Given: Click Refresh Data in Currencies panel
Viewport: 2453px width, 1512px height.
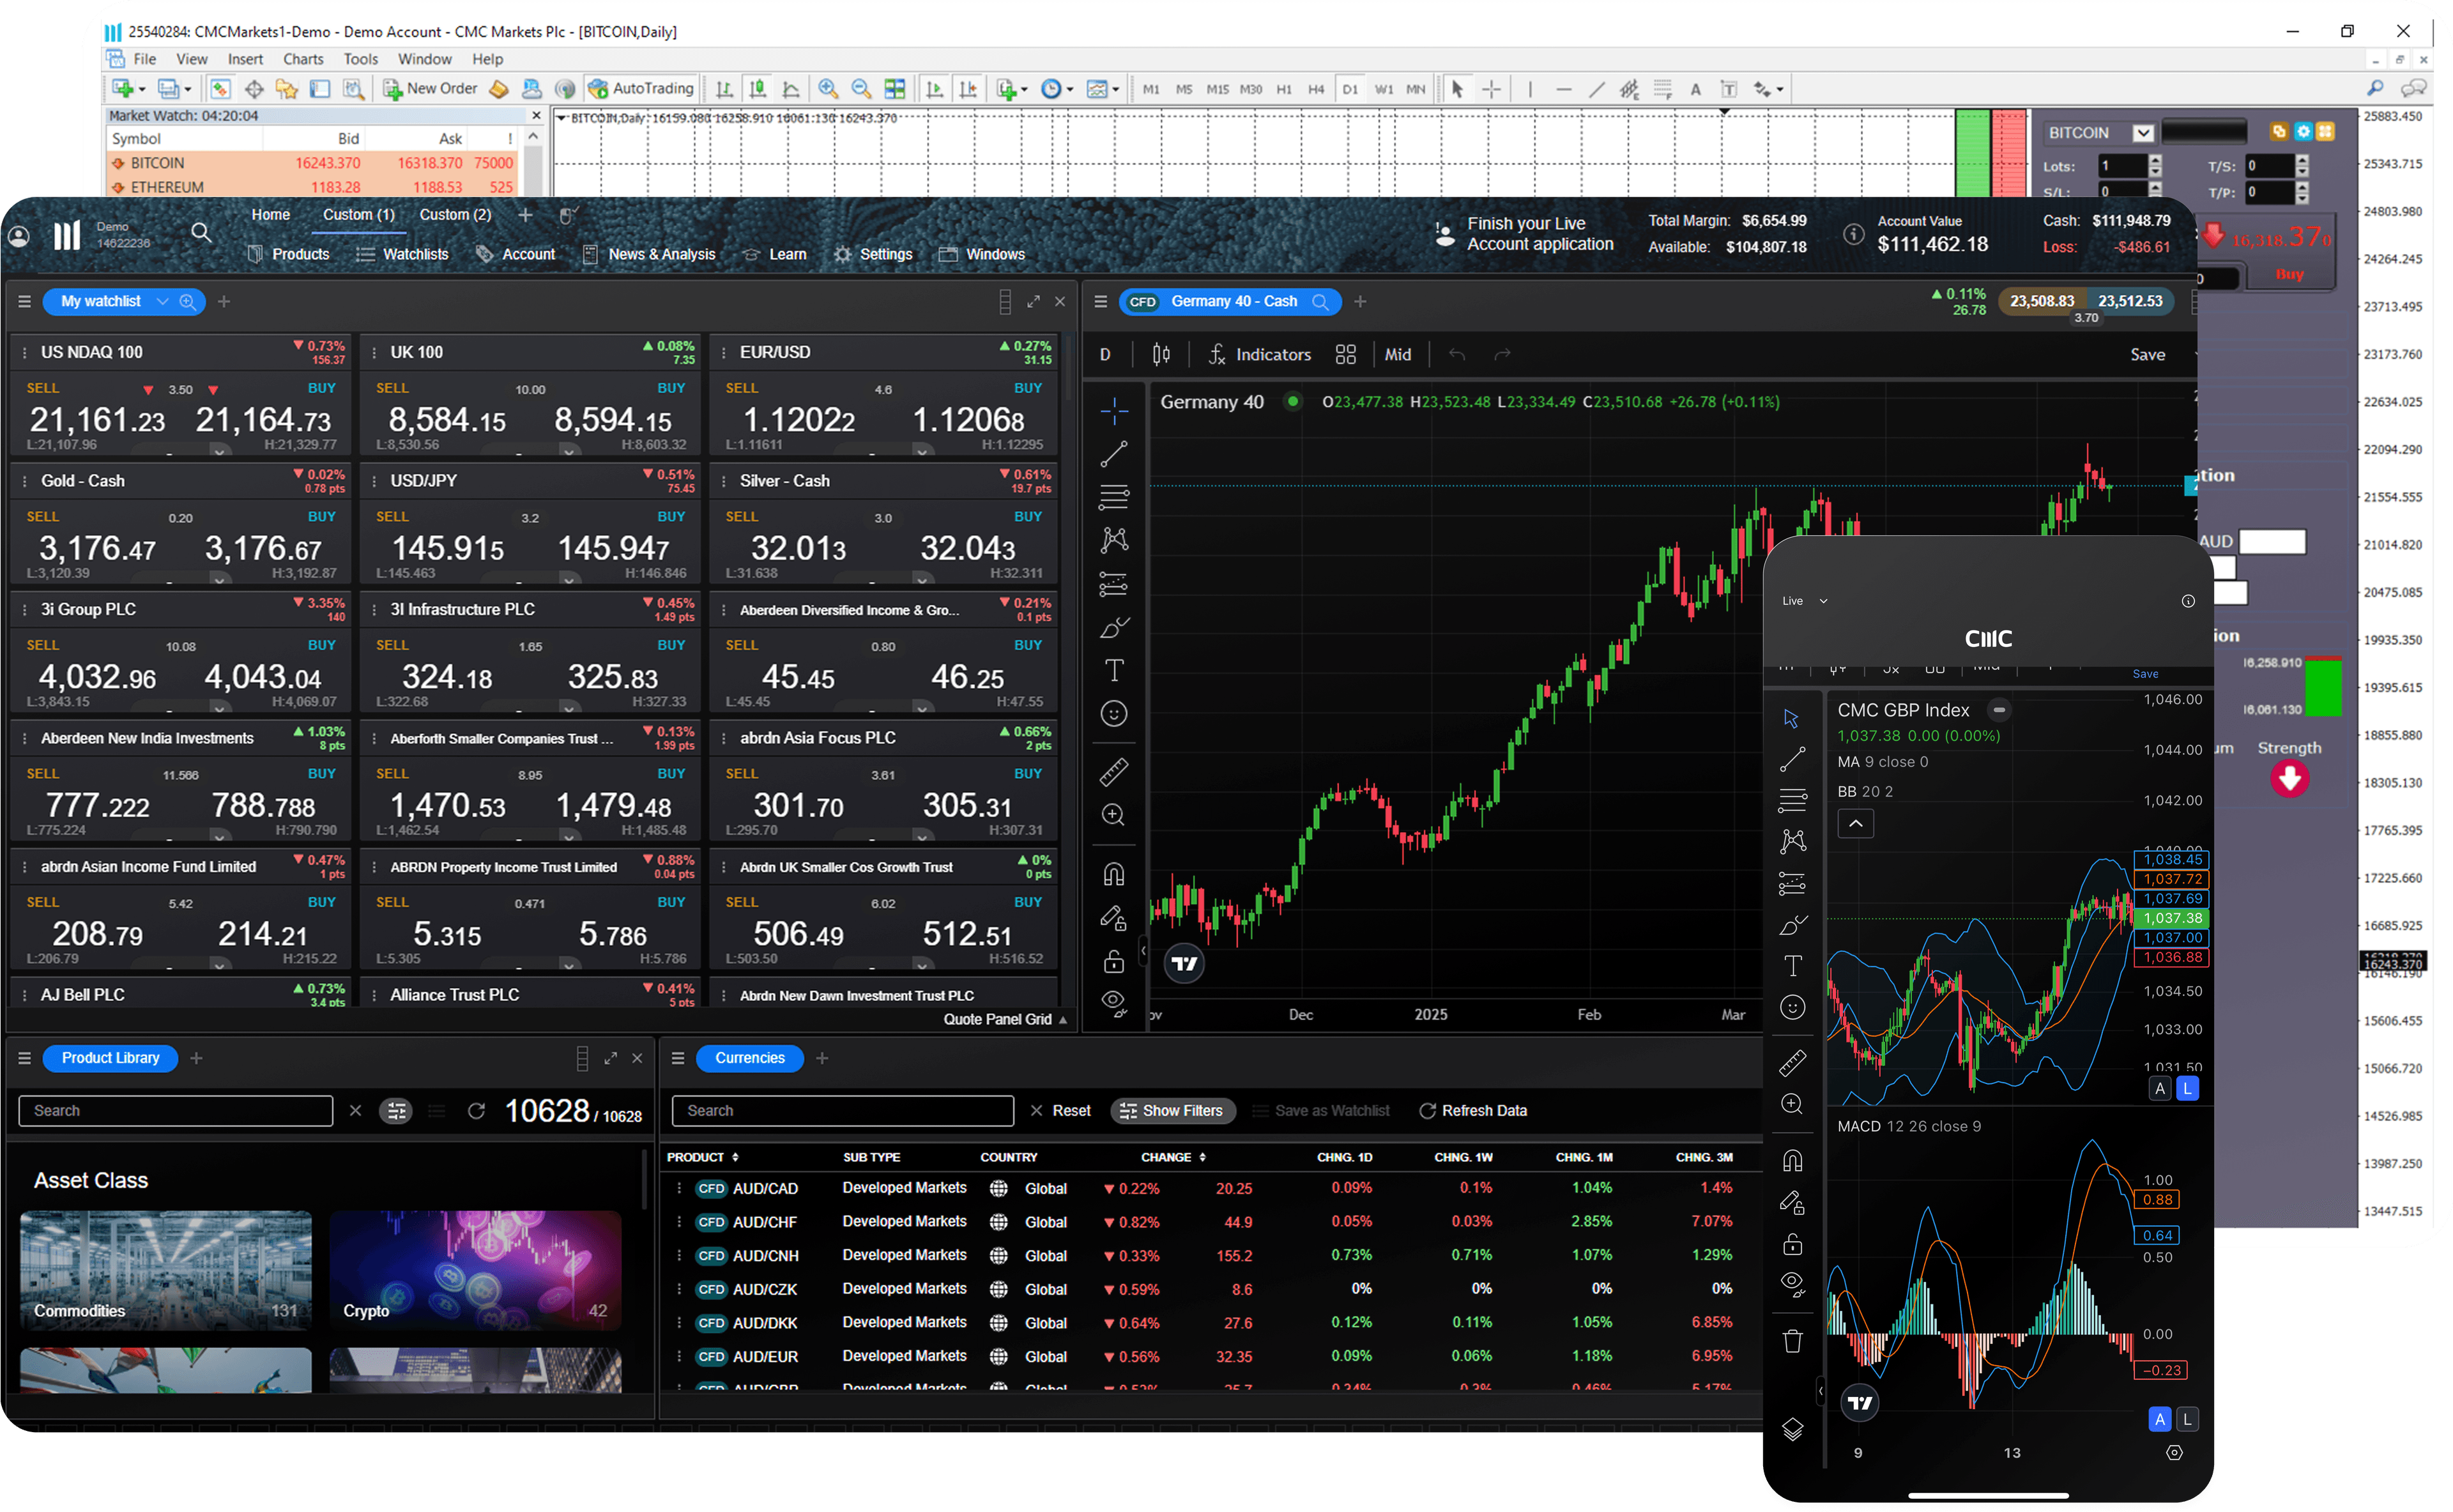Looking at the screenshot, I should [x=1473, y=1110].
